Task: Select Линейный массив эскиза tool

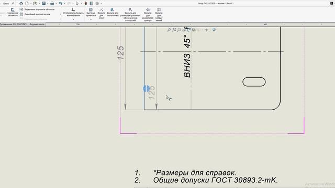Action: pyautogui.click(x=35, y=14)
